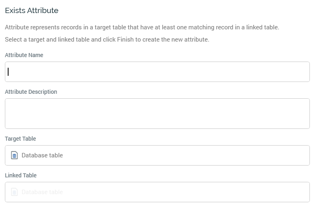
Task: Click the 'Select a target and linked table' instruction
Action: [107, 40]
